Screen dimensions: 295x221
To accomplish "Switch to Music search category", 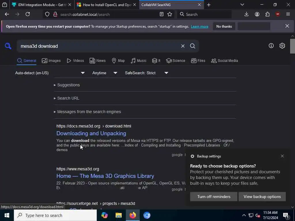I will (139, 61).
